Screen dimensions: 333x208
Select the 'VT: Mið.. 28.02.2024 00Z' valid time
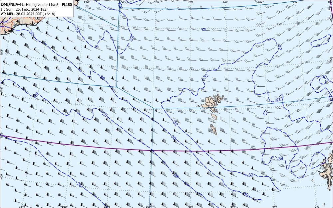tap(21, 14)
